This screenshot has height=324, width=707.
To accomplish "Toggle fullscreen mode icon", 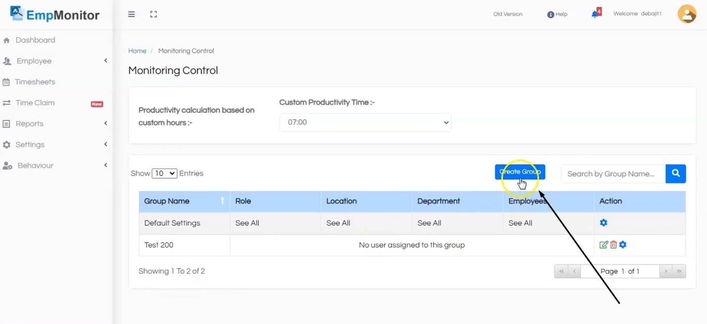I will tap(153, 14).
